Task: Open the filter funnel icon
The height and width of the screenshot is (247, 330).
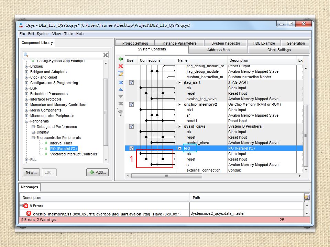Action: pos(121,113)
